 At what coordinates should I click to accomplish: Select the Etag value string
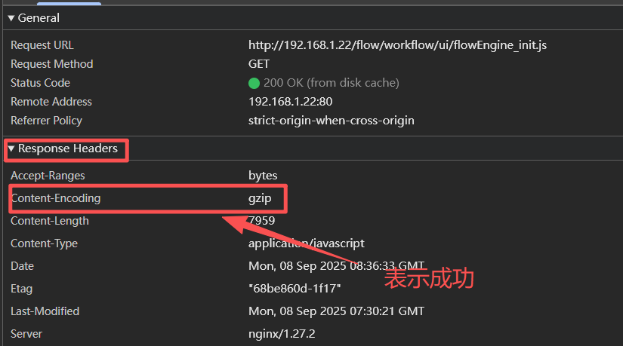click(295, 289)
